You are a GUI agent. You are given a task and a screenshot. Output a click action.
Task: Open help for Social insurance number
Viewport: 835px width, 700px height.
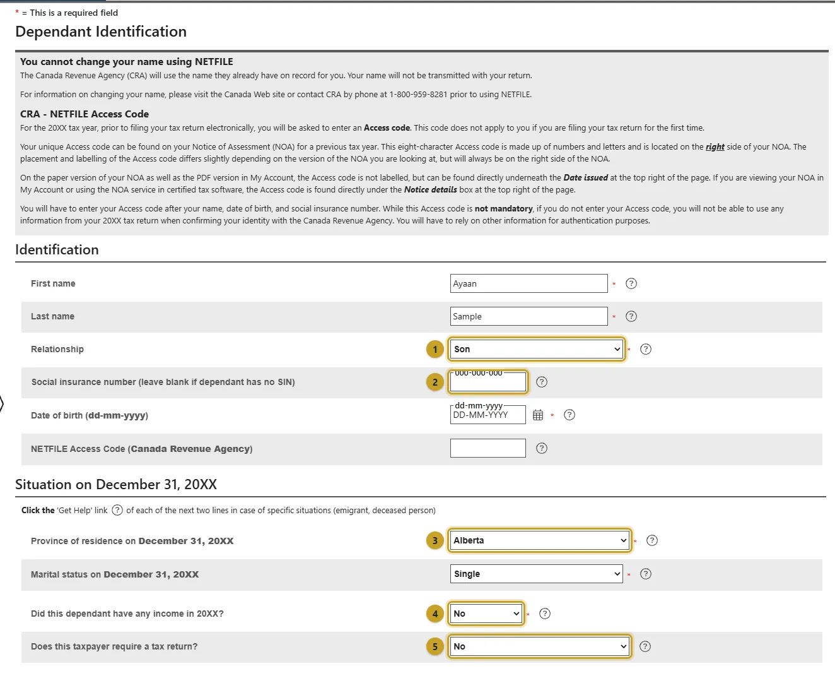point(541,382)
